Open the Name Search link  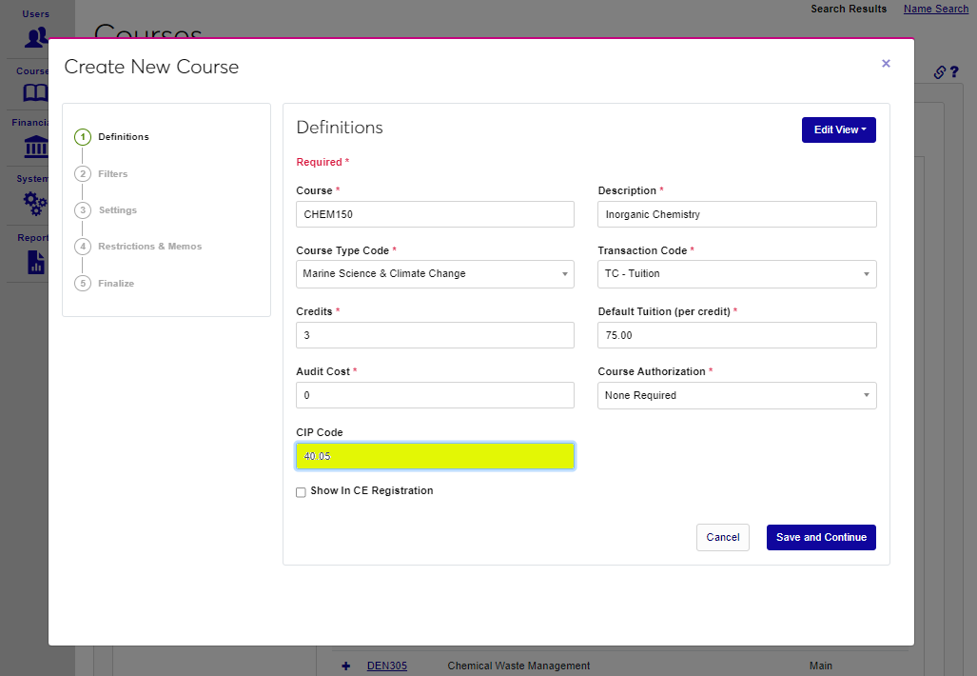pos(935,9)
